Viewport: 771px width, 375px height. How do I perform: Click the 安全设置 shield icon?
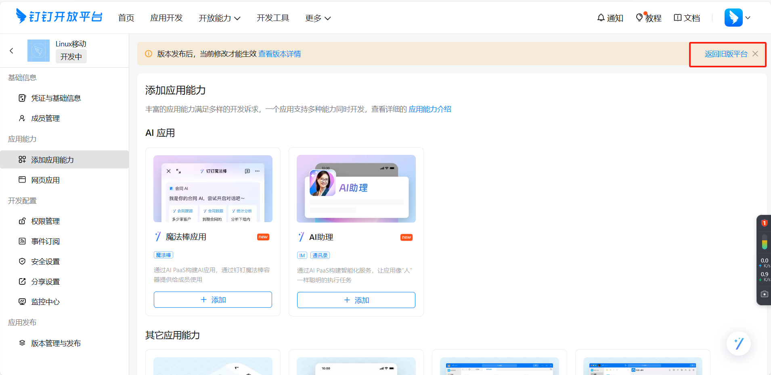click(x=22, y=261)
